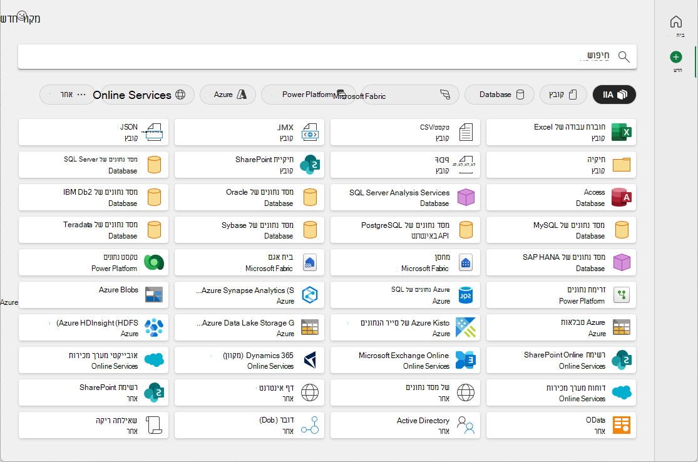Open the Fabric warehouse icon
Image resolution: width=698 pixels, height=462 pixels.
click(466, 262)
